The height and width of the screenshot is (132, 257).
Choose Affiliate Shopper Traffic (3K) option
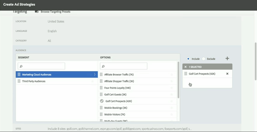[x=137, y=81]
